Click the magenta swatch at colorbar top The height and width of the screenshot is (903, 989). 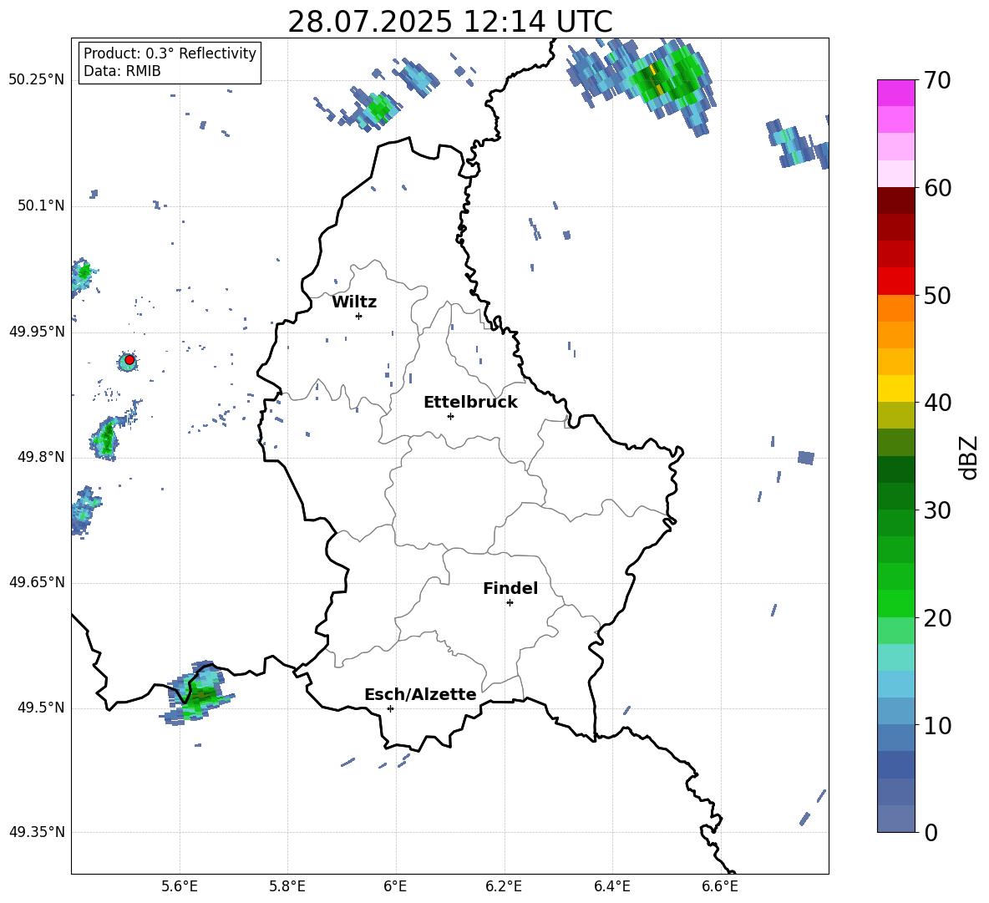click(895, 93)
